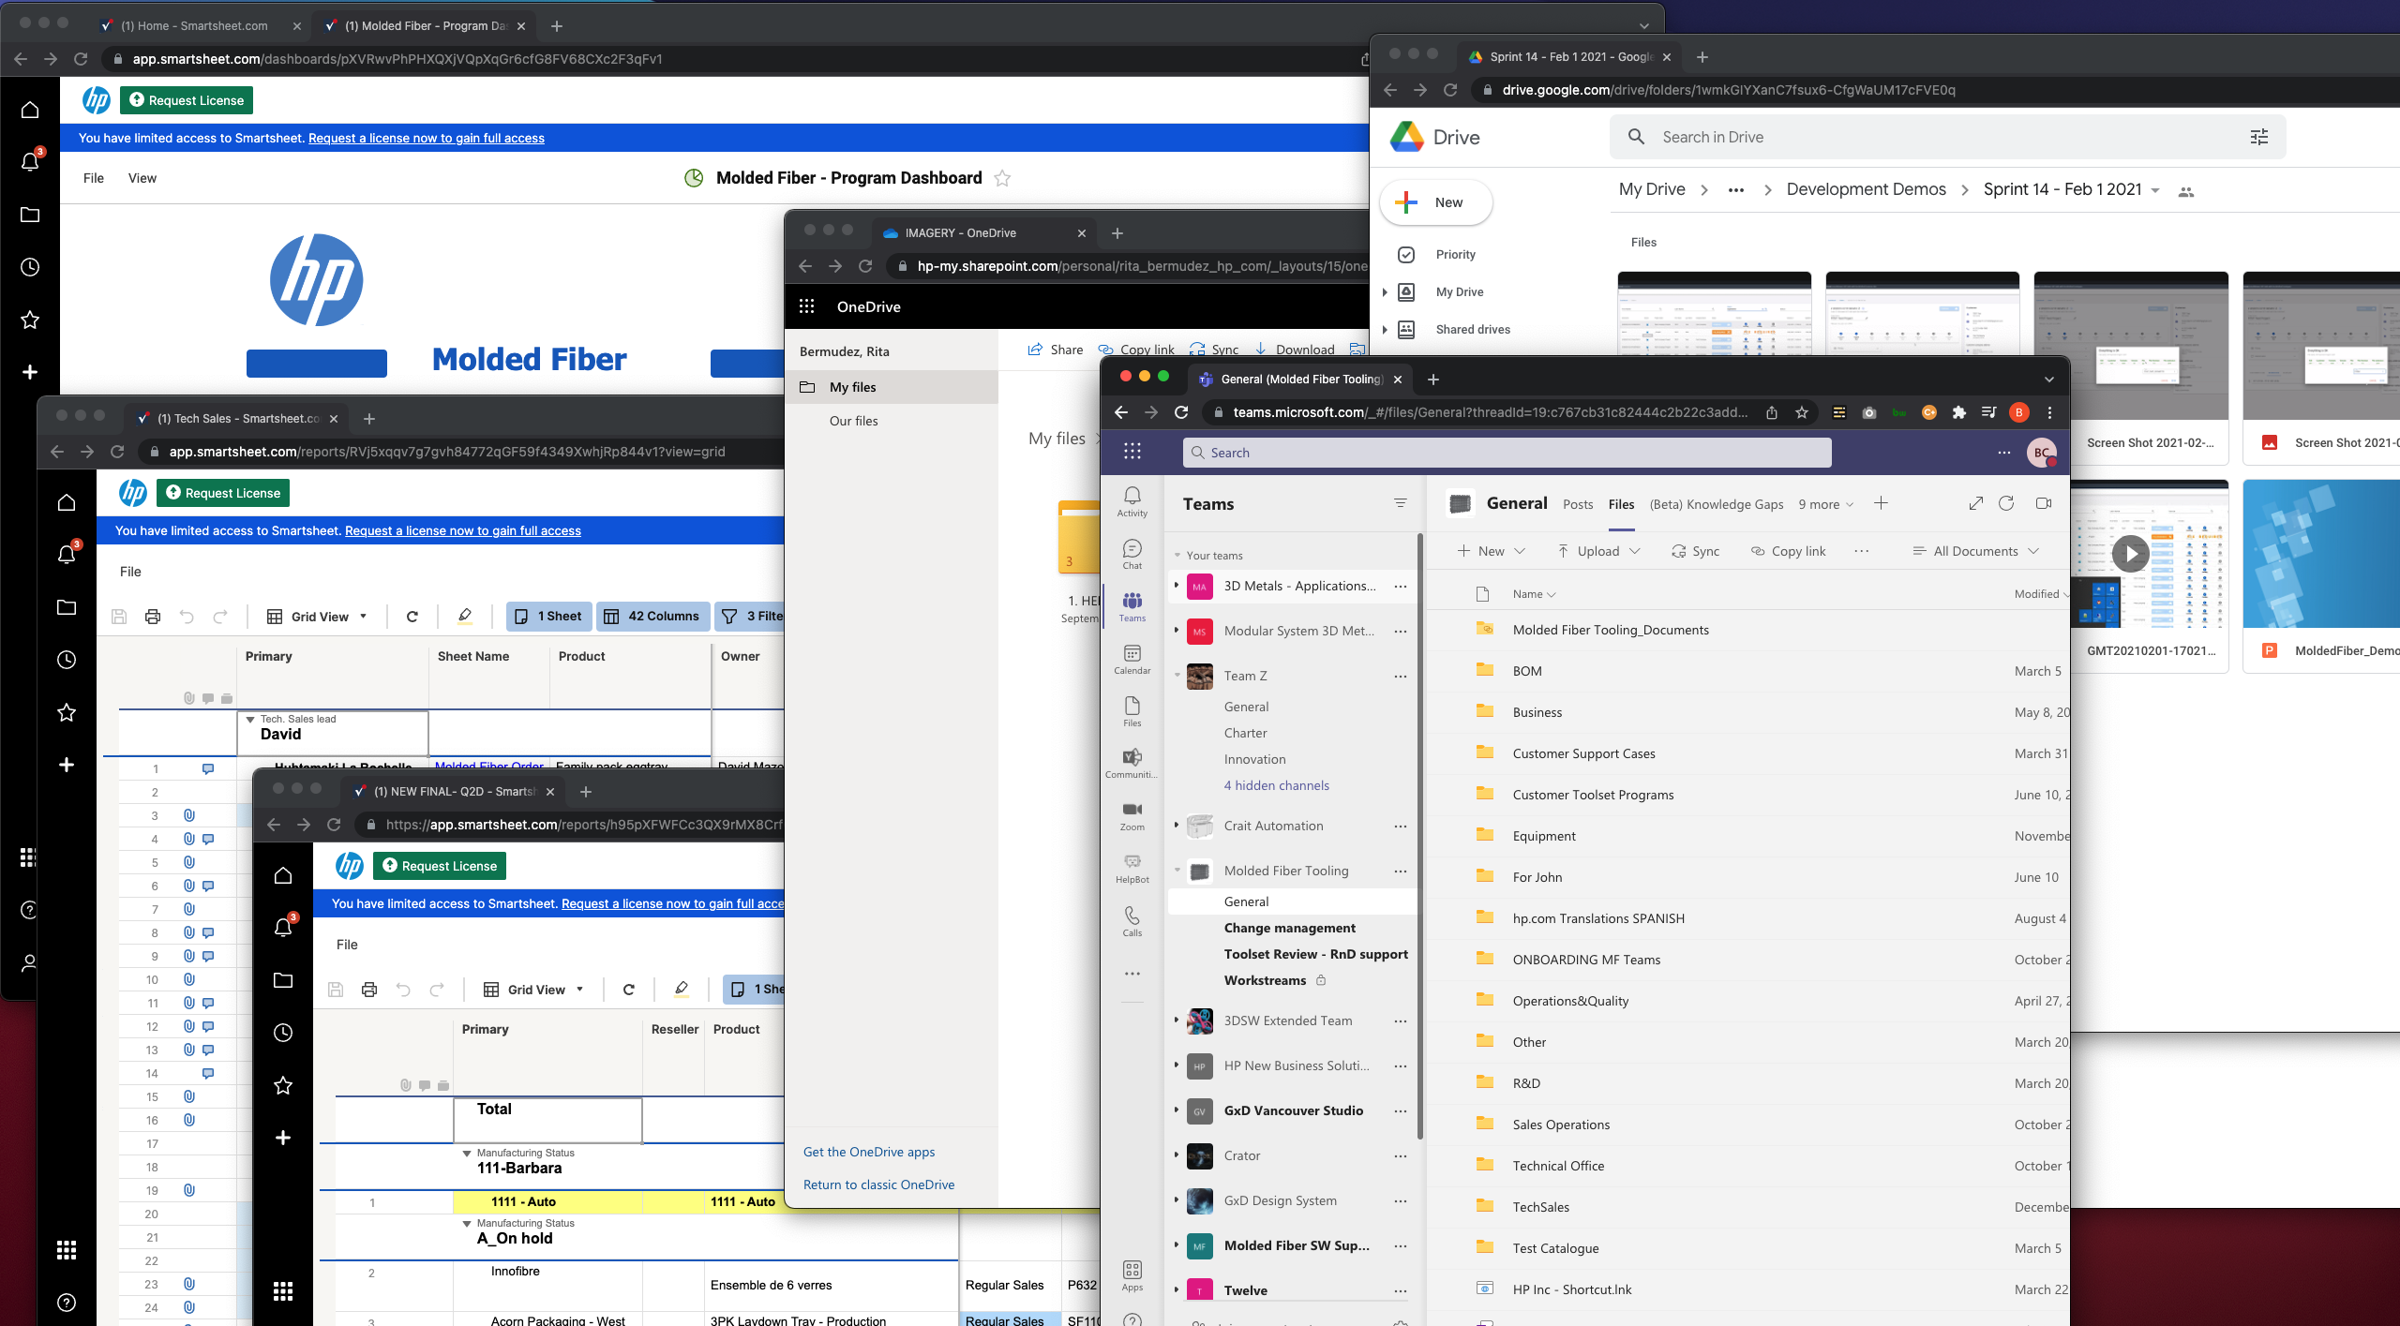Favorite Molded Fiber Program Dashboard with star
Viewport: 2400px width, 1326px height.
(1002, 178)
